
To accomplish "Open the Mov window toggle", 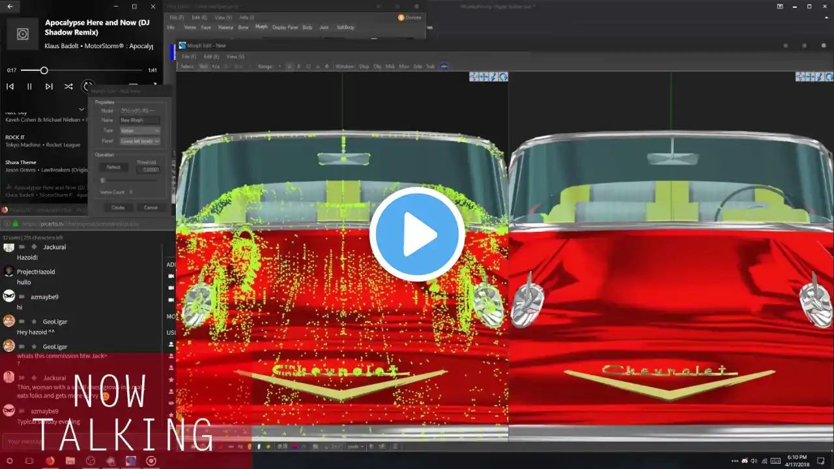I will pyautogui.click(x=404, y=66).
